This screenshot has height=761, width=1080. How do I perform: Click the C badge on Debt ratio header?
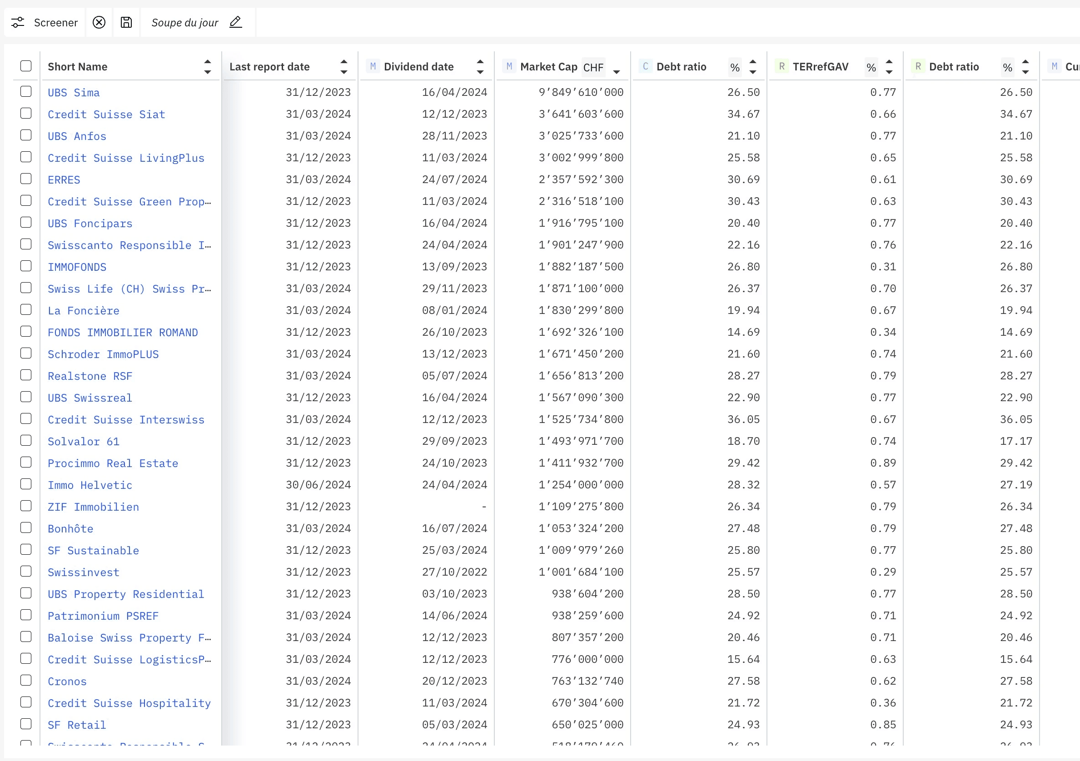click(645, 66)
